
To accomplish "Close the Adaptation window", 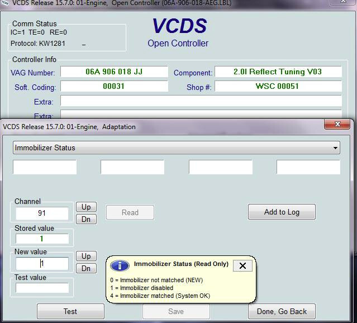I will coord(337,124).
